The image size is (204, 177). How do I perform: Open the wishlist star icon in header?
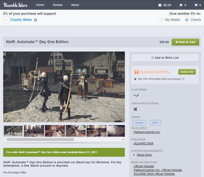[181, 5]
